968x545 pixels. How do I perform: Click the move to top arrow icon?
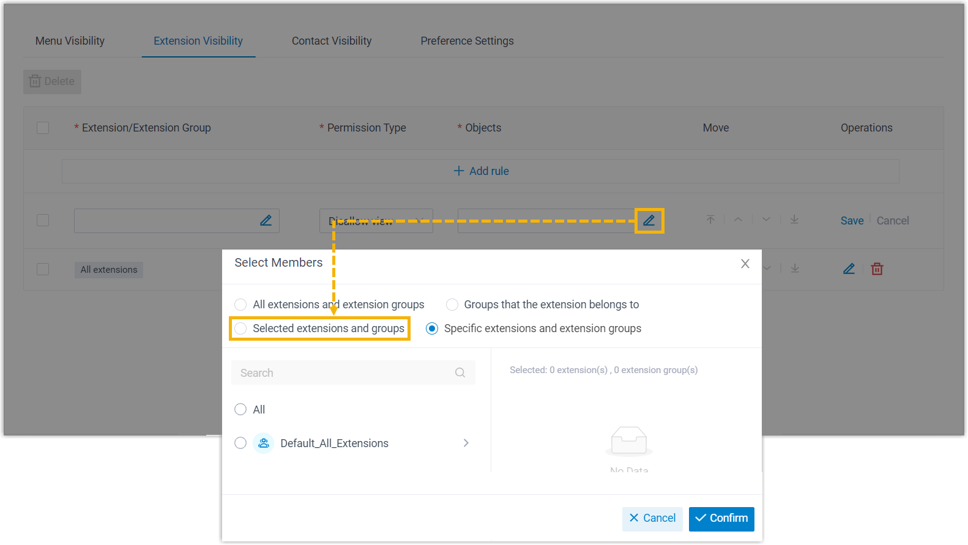click(x=710, y=220)
